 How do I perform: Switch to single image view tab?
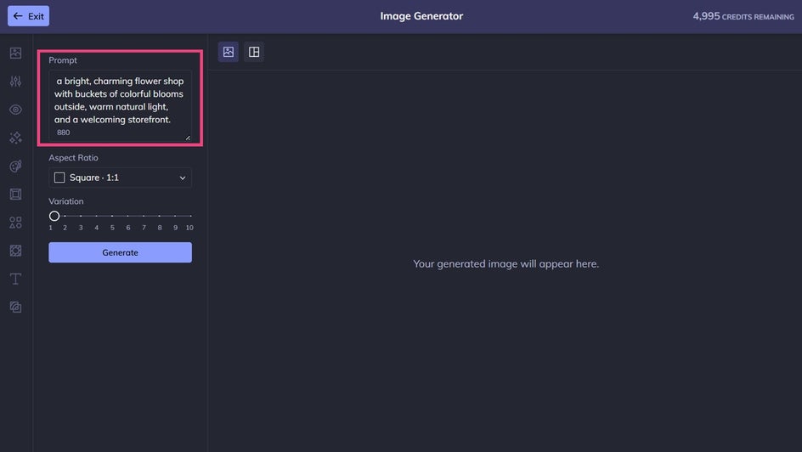pyautogui.click(x=229, y=52)
